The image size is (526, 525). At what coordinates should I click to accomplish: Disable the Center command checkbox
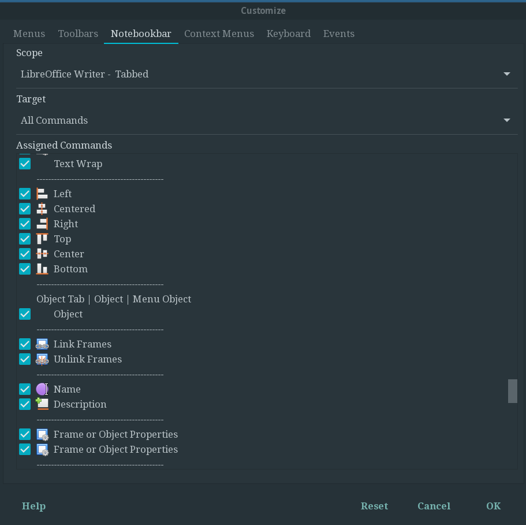click(25, 254)
